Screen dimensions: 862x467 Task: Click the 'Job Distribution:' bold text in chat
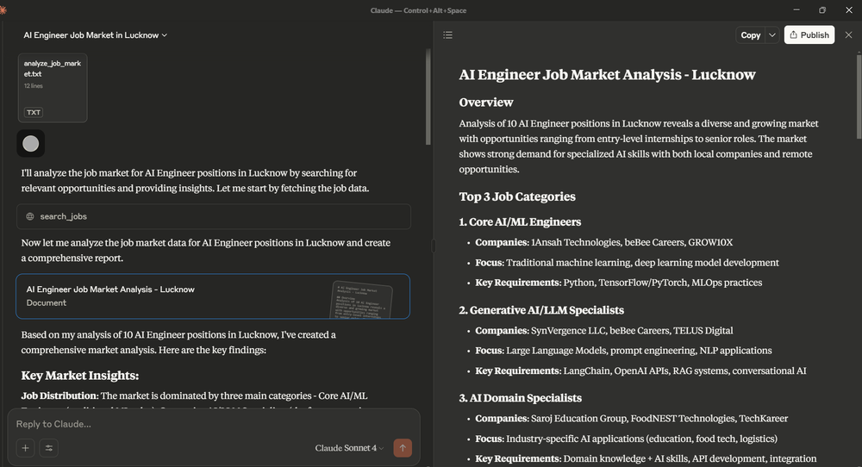tap(59, 395)
